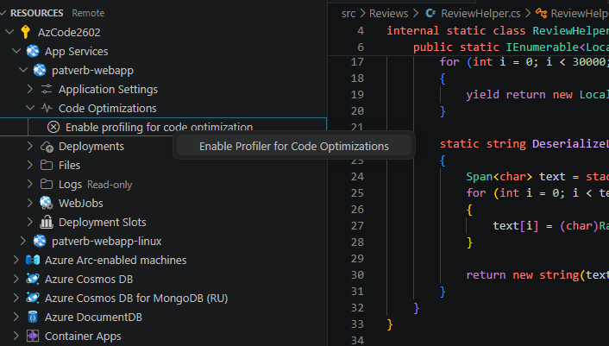Click the Application Settings sliders icon

pyautogui.click(x=47, y=90)
